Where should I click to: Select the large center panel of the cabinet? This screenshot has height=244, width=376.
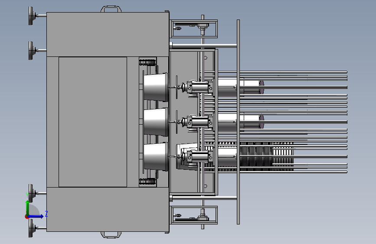click(x=93, y=122)
